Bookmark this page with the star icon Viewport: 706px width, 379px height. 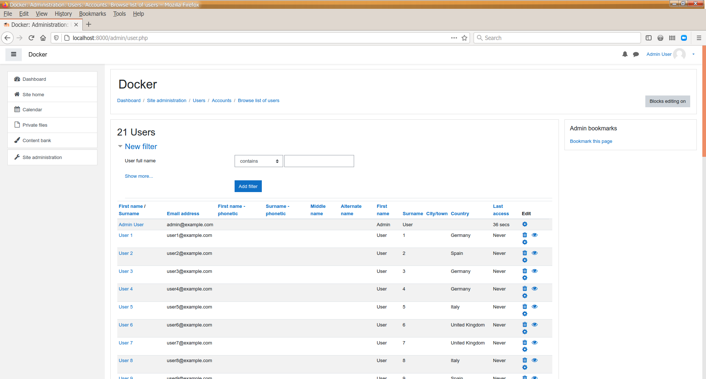point(464,38)
